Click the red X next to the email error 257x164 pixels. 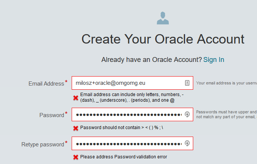click(76, 98)
